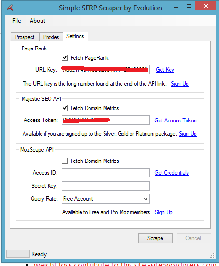
Task: Disable Majestic SEO Fetch Domain Metrics
Action: click(x=65, y=108)
